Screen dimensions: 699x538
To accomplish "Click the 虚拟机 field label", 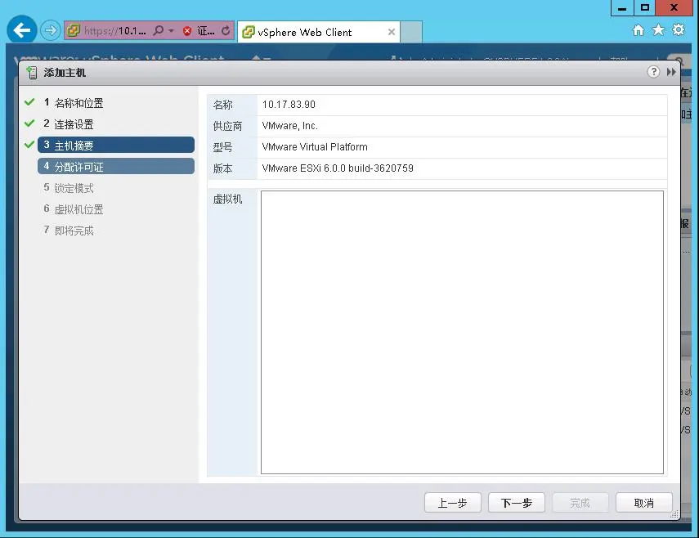I will pos(227,199).
